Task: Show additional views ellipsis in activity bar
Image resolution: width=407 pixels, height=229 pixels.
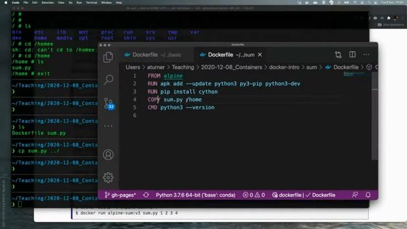Action: tap(108, 126)
